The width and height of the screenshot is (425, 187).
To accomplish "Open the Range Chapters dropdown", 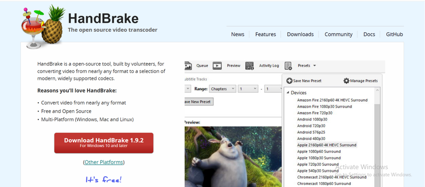I will pos(222,89).
